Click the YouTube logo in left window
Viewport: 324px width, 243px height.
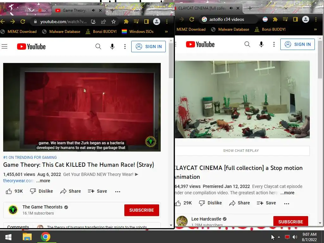31,47
